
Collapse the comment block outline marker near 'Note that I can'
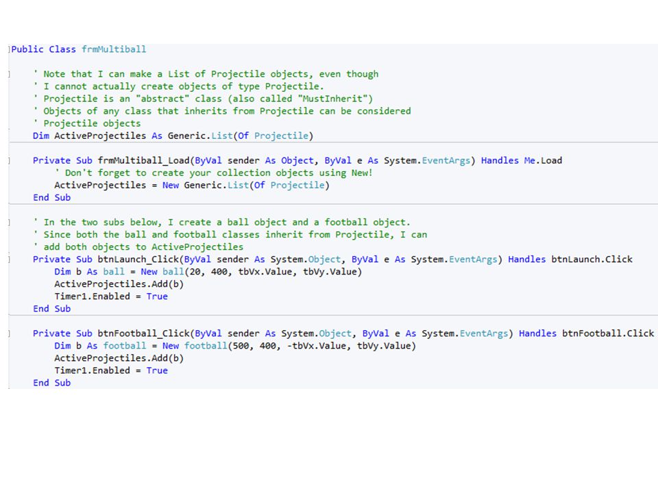[x=9, y=74]
